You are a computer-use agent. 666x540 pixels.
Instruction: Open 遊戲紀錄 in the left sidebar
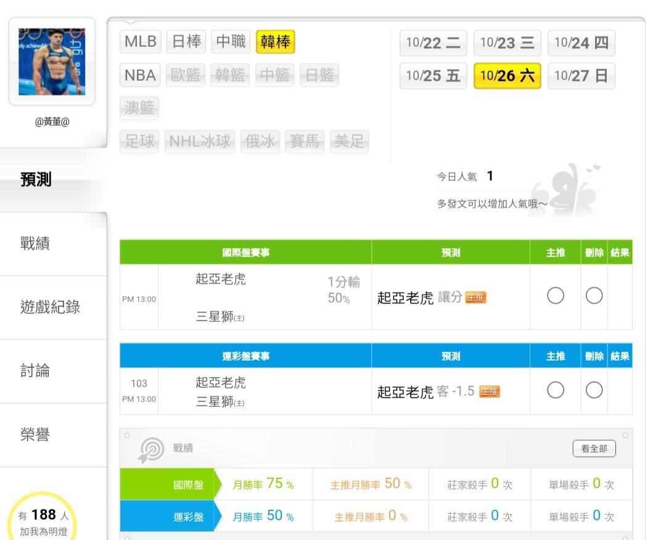pyautogui.click(x=50, y=307)
